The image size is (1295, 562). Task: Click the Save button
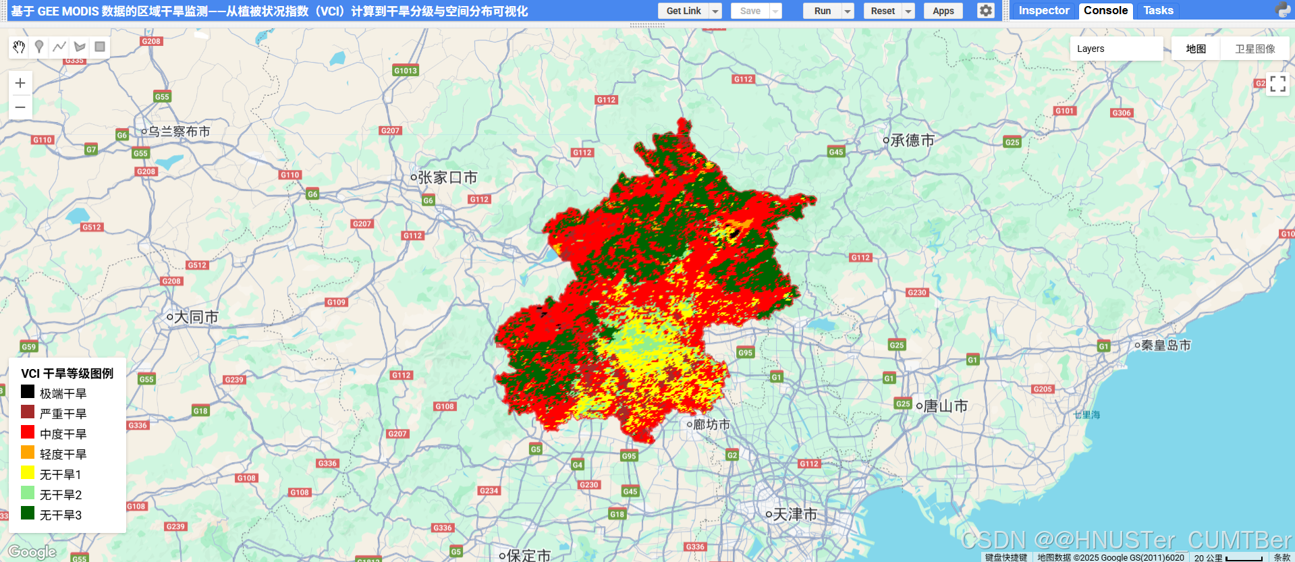tap(750, 11)
